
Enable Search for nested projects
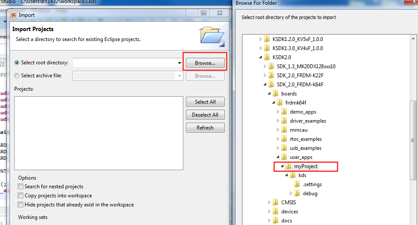click(x=21, y=186)
